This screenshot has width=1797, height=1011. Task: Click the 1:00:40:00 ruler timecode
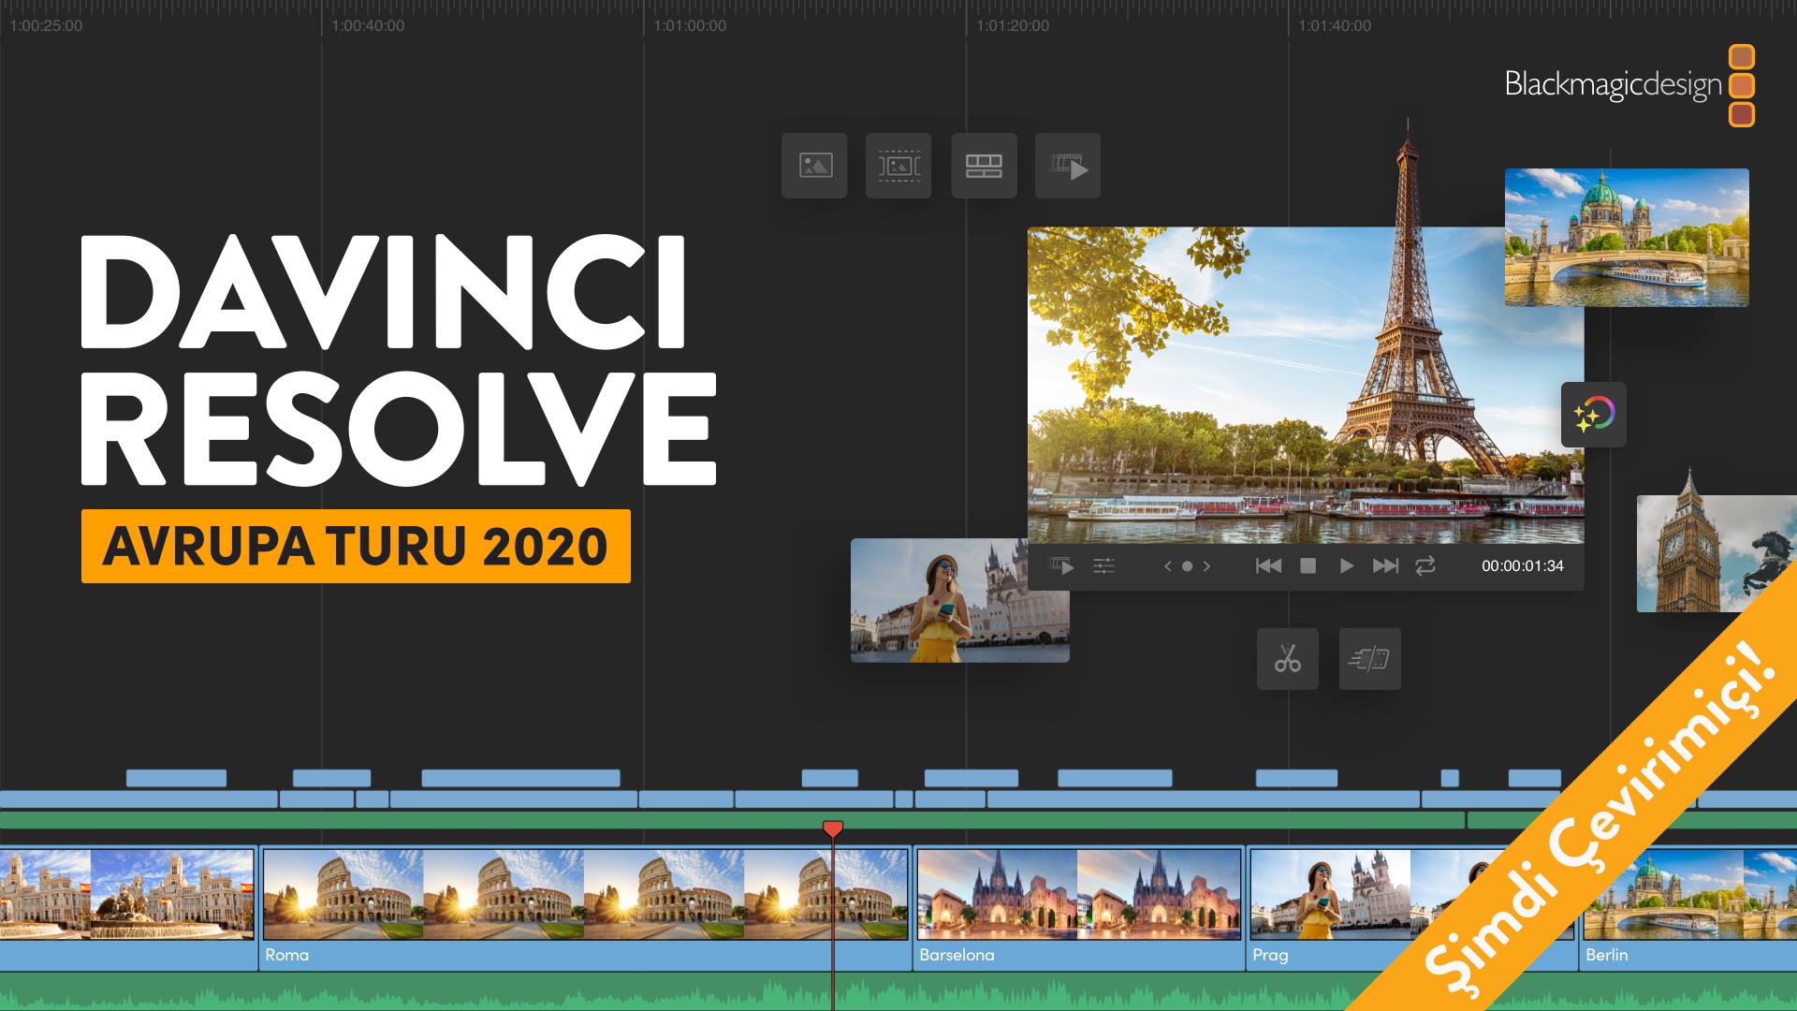click(x=368, y=25)
